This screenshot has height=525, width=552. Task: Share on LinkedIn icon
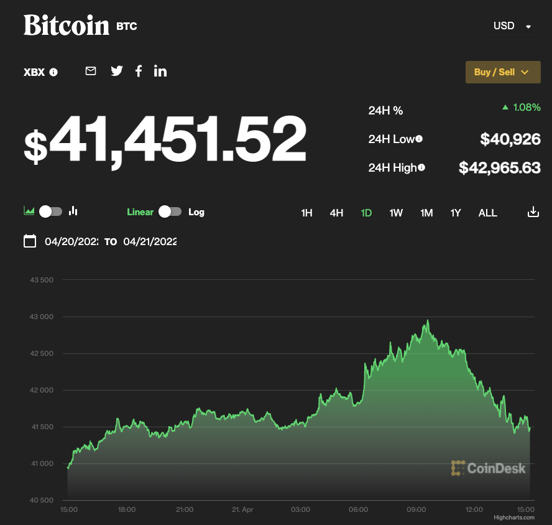[x=160, y=71]
